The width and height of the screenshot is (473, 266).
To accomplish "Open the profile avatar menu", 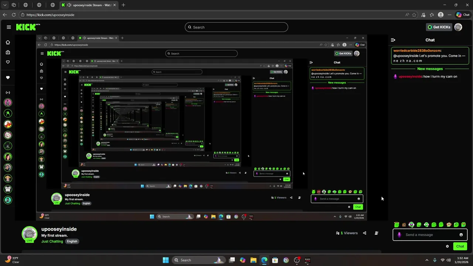I will tap(458, 27).
